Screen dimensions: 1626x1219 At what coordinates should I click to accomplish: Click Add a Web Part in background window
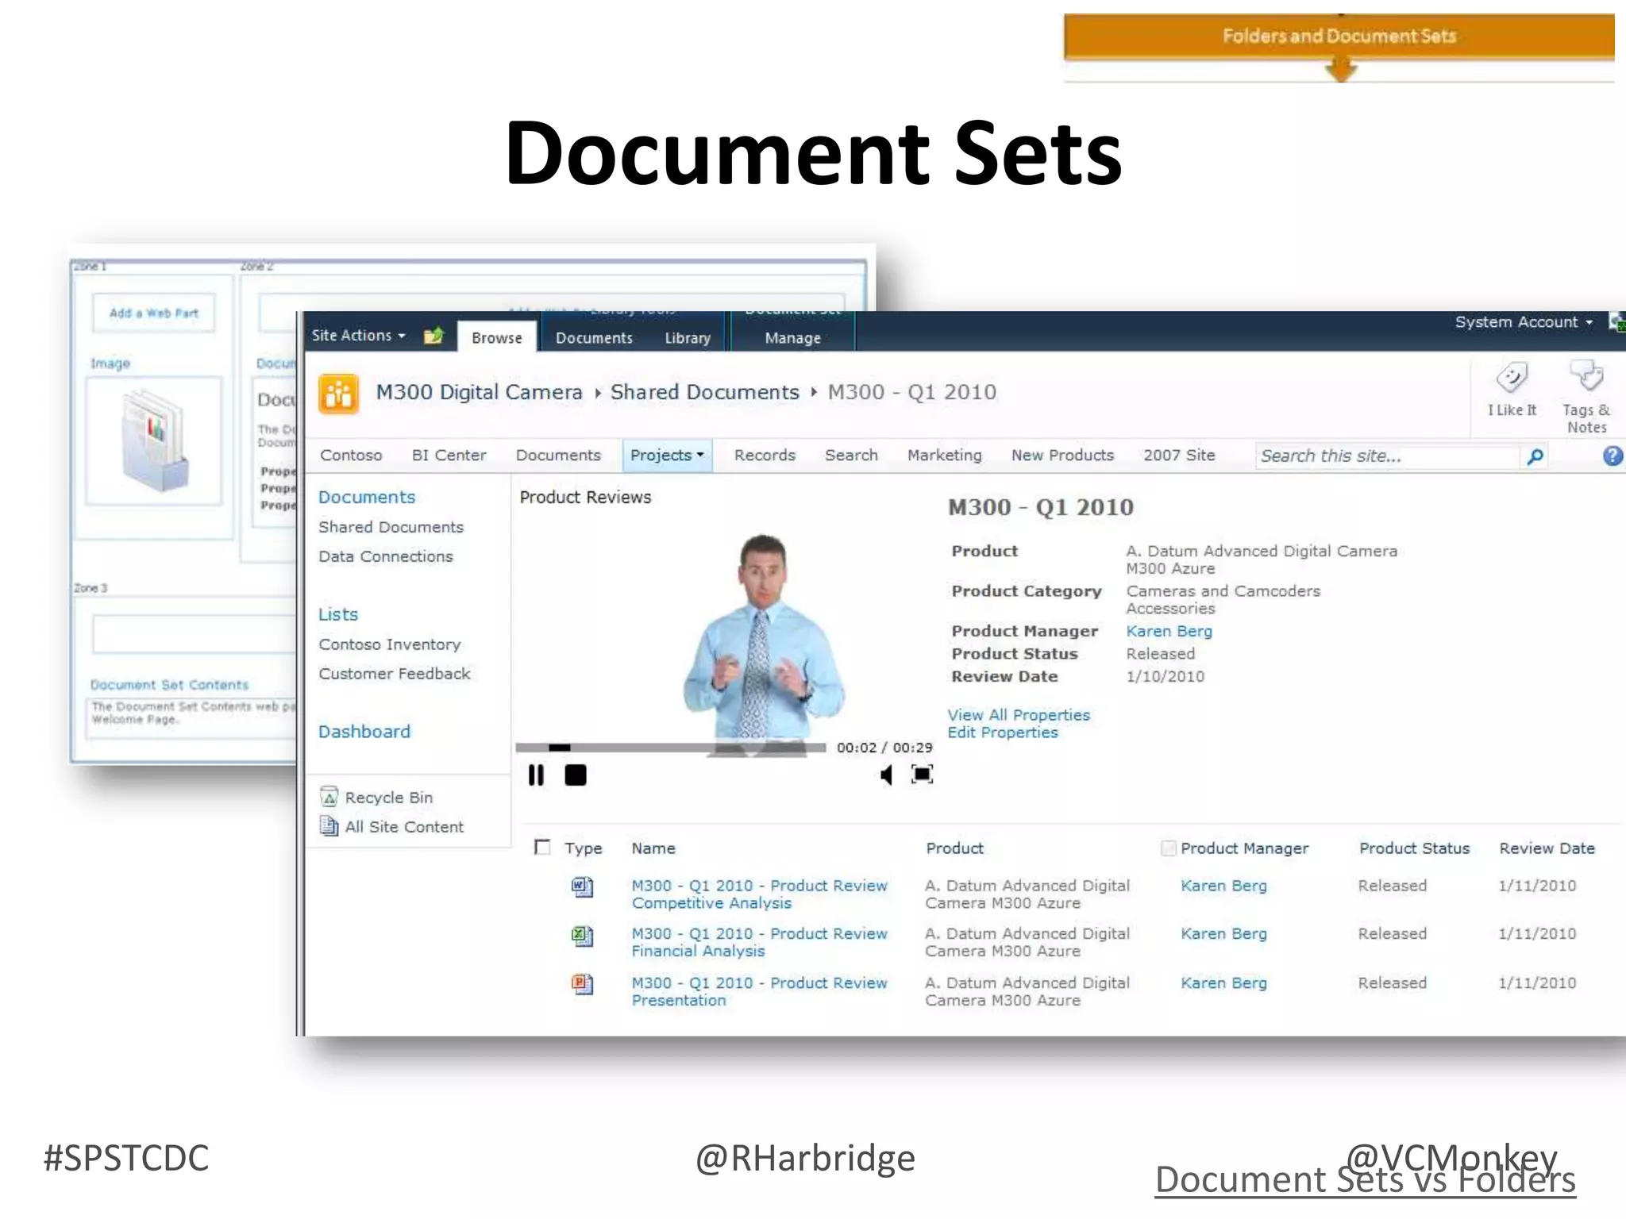point(154,313)
